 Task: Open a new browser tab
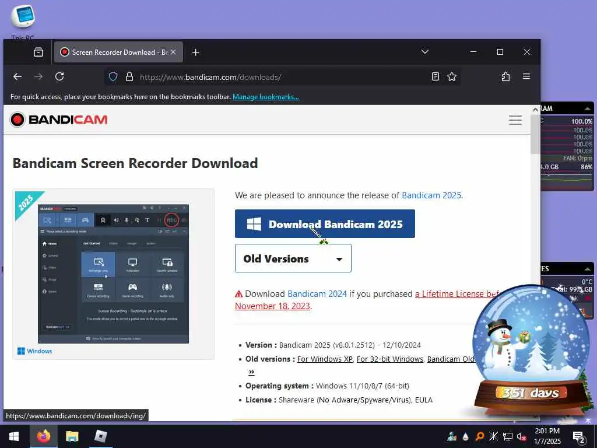[x=196, y=52]
